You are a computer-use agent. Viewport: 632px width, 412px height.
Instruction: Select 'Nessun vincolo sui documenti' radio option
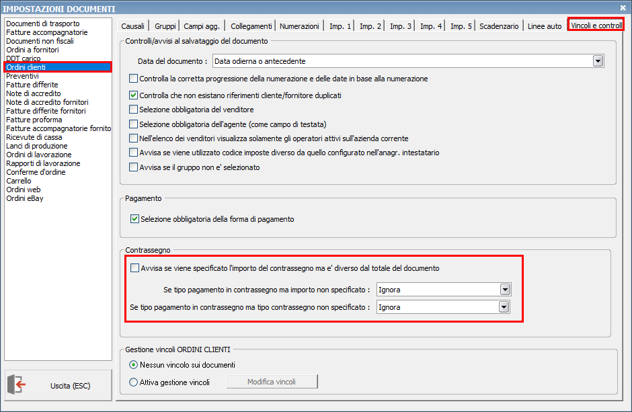click(x=133, y=365)
